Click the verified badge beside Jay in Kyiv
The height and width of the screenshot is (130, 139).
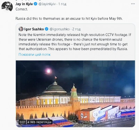pyautogui.click(x=35, y=4)
